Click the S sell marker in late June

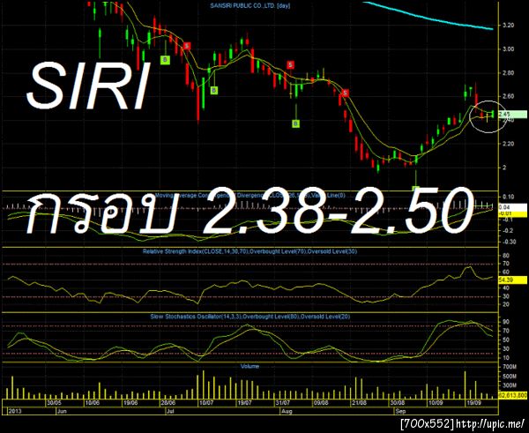(x=187, y=46)
